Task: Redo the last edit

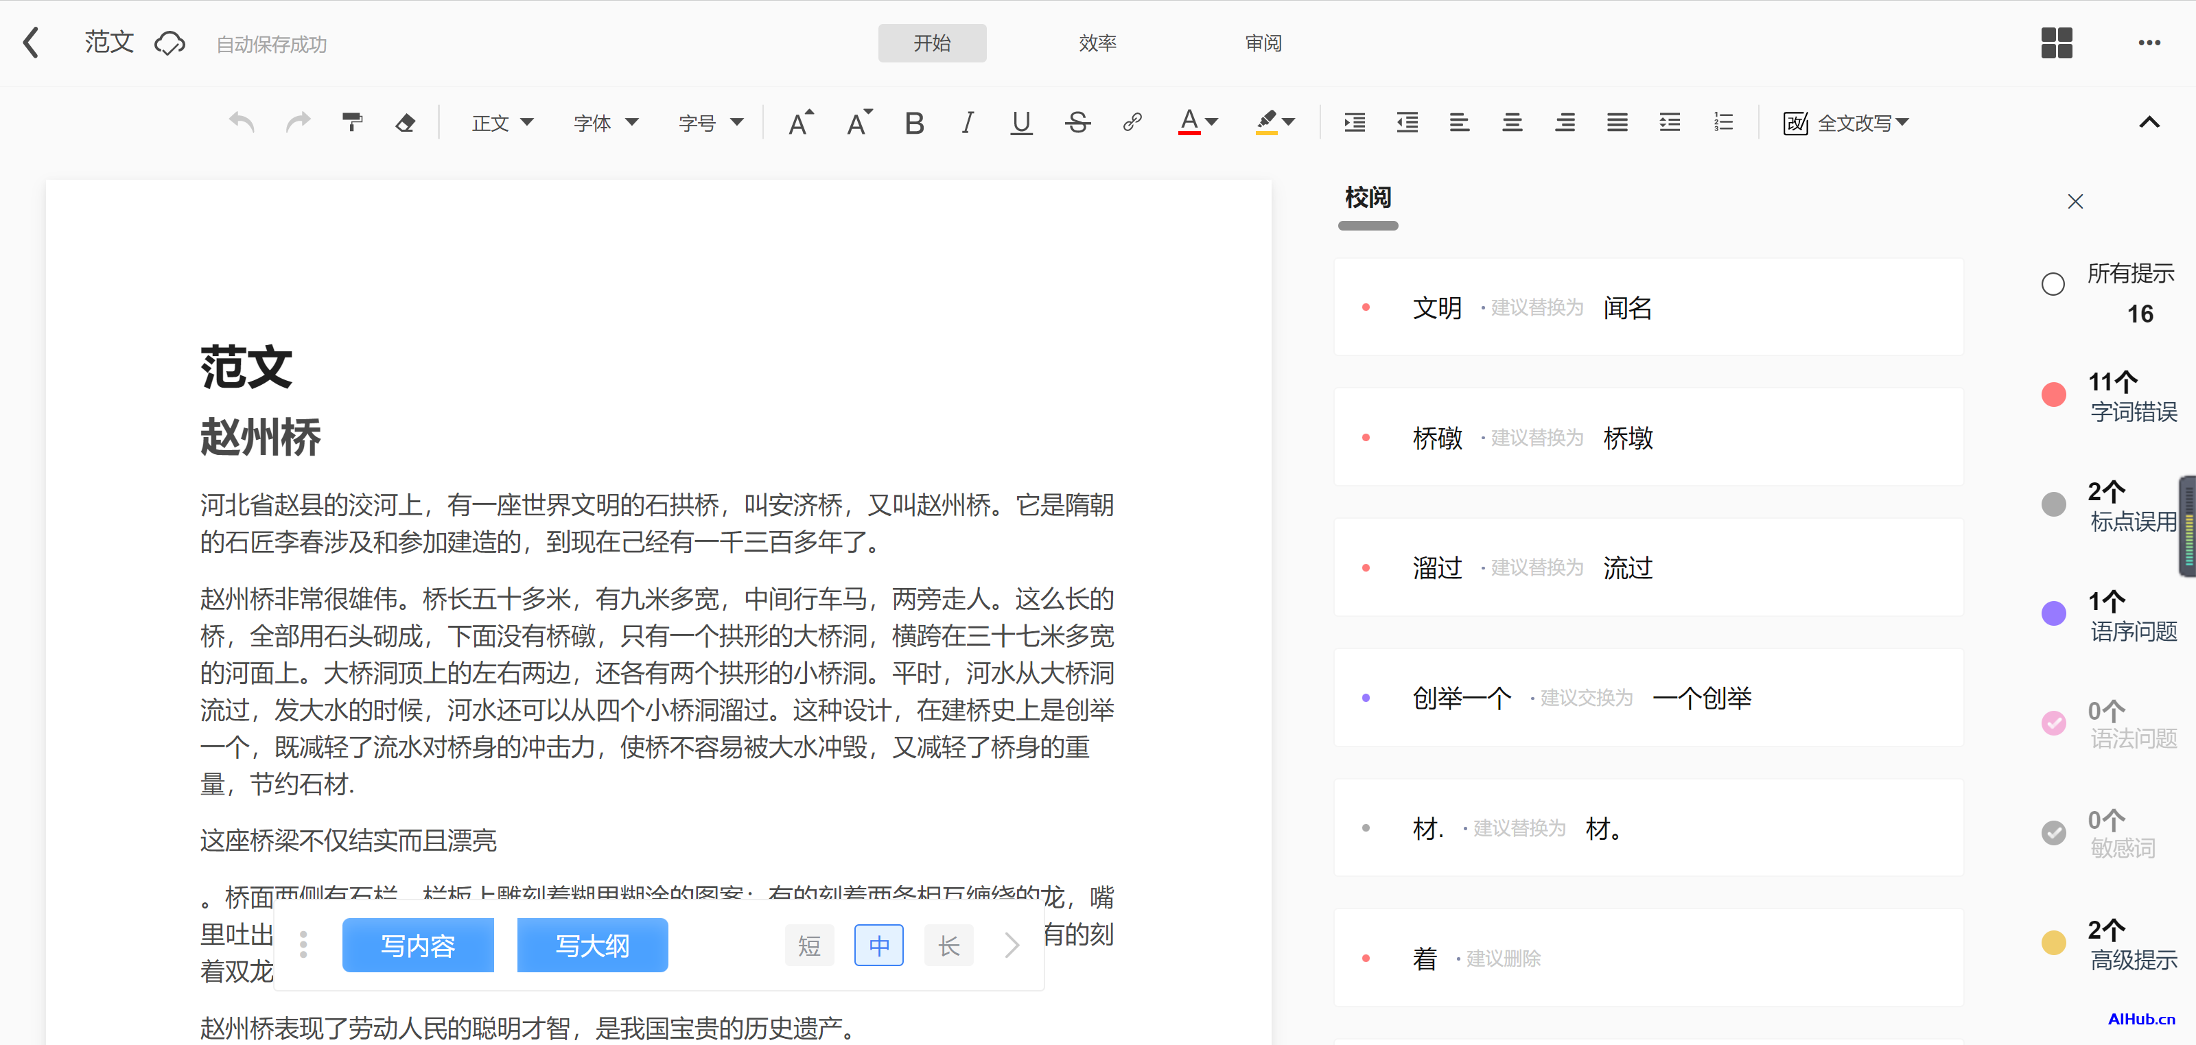Action: point(298,122)
